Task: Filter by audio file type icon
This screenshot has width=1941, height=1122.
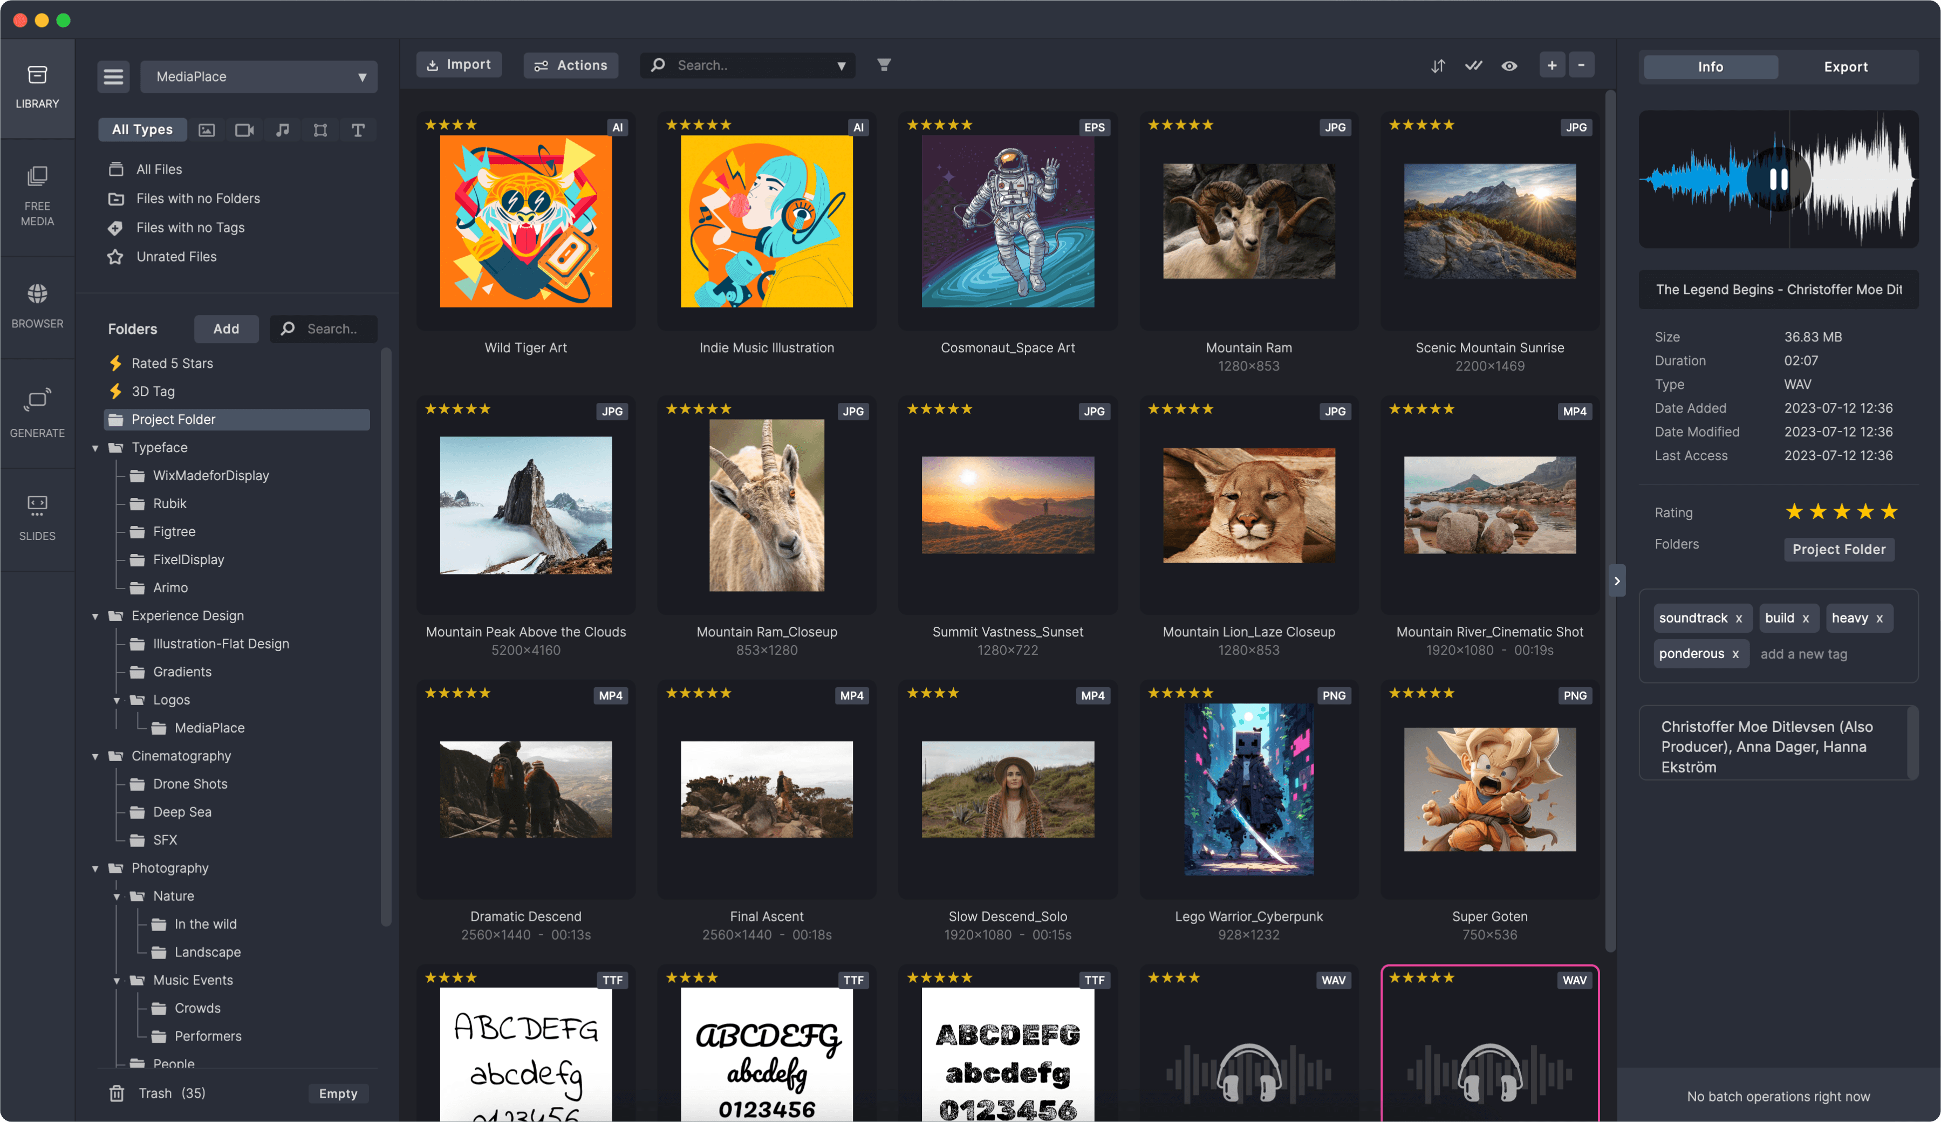Action: click(x=283, y=130)
